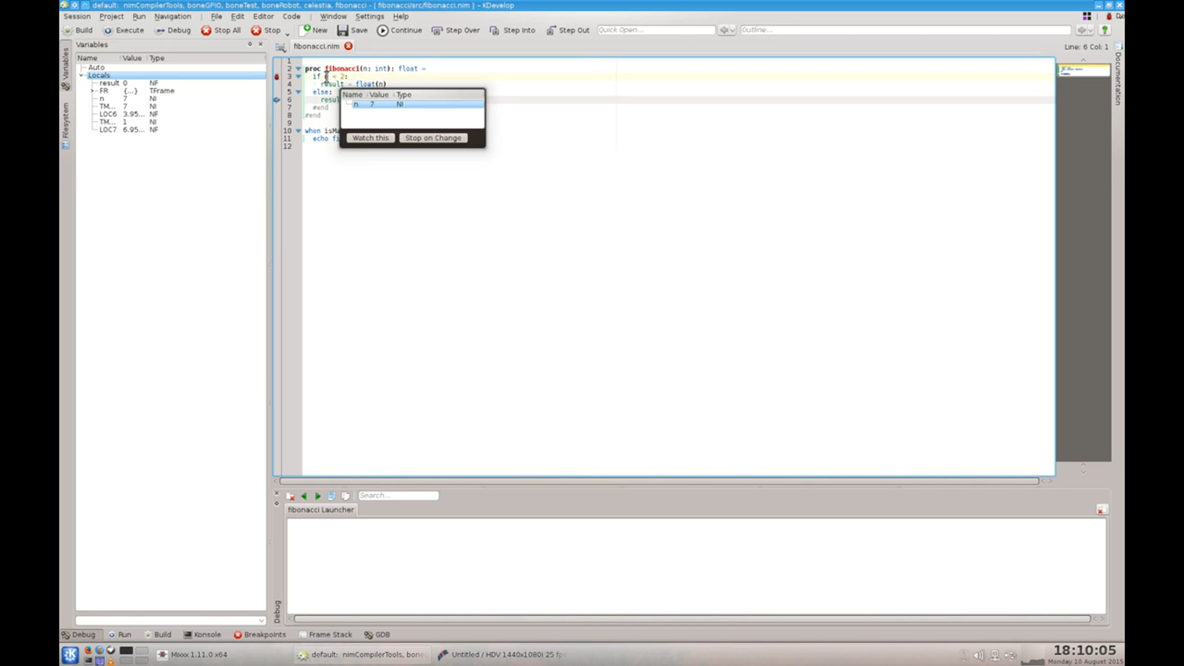Click the Stop on Change button
1184x666 pixels.
[x=433, y=138]
